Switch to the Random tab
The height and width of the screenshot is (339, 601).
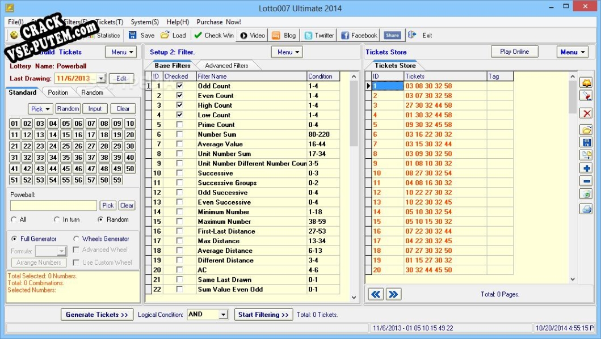click(92, 92)
